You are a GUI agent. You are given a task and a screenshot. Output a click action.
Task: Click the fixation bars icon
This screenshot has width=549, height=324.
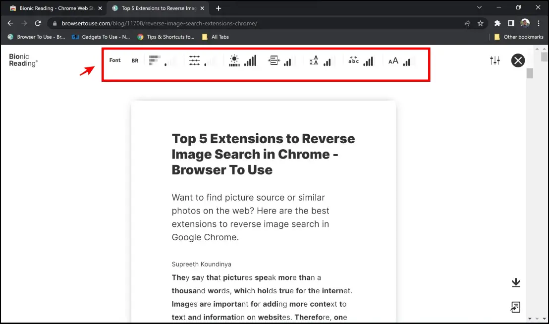155,60
